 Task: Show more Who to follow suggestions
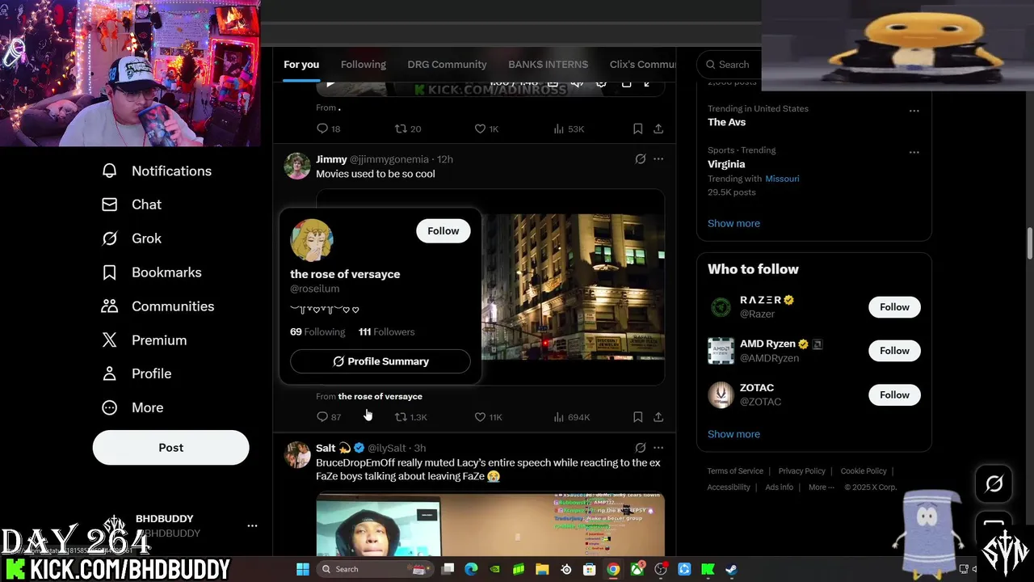pos(733,434)
